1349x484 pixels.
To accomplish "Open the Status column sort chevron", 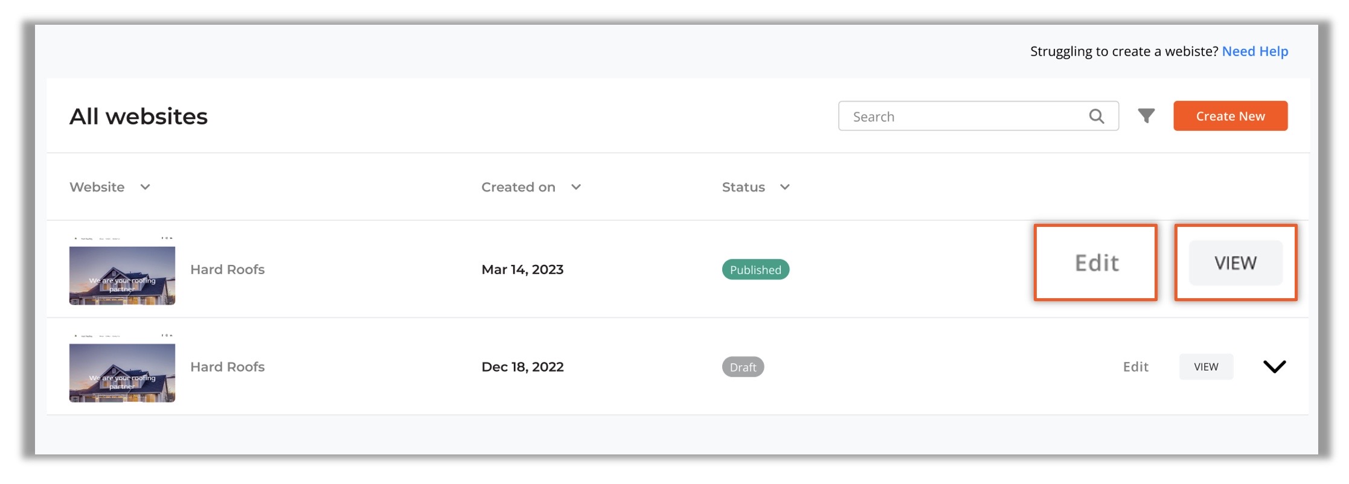I will (784, 187).
